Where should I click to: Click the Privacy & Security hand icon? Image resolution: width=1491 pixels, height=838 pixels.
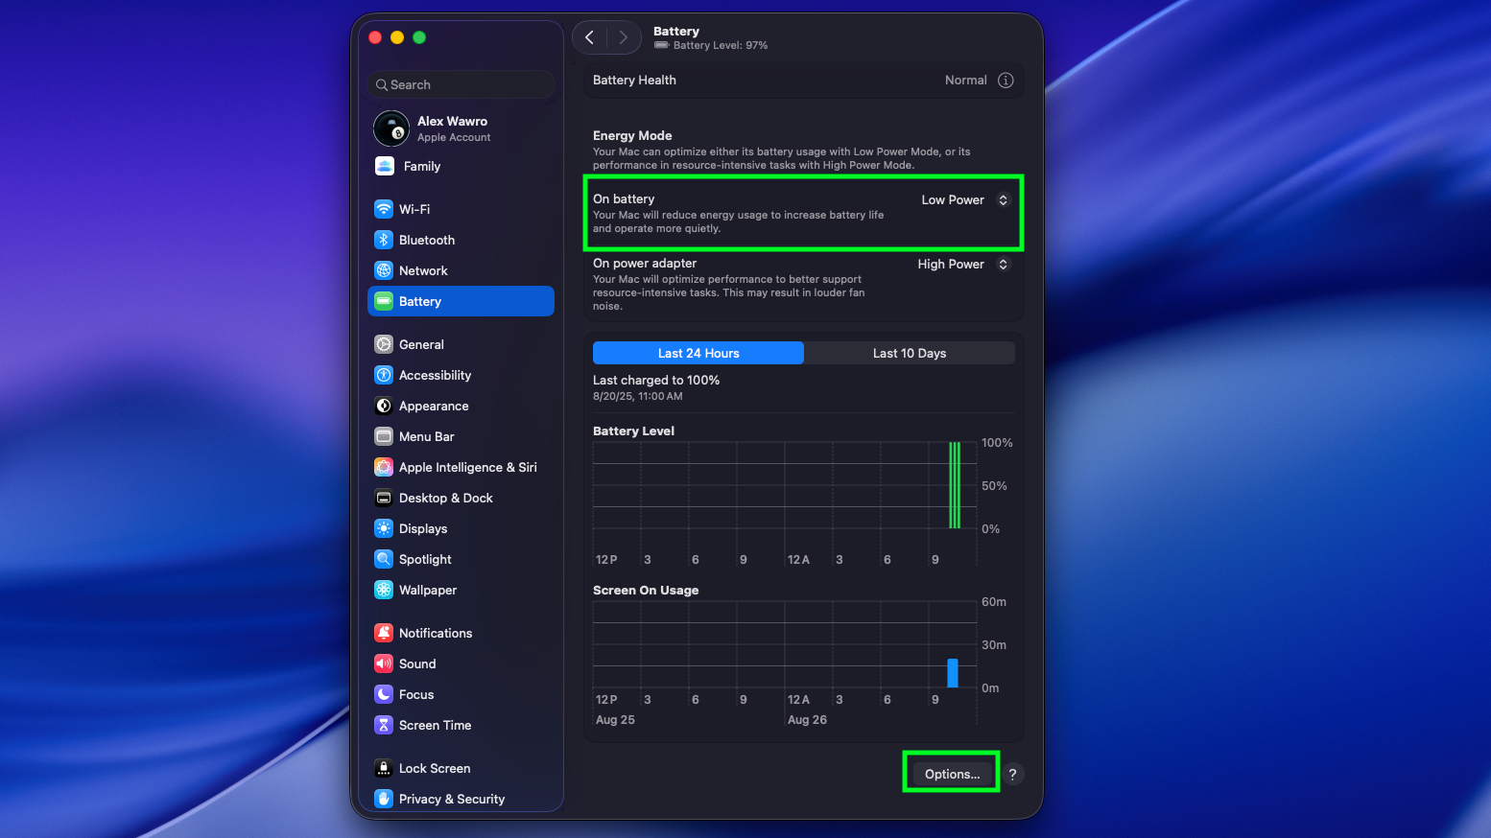(x=384, y=799)
